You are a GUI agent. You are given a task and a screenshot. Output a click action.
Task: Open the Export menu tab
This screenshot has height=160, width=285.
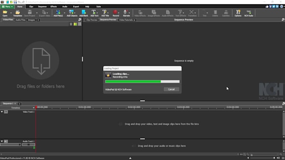coord(76,7)
